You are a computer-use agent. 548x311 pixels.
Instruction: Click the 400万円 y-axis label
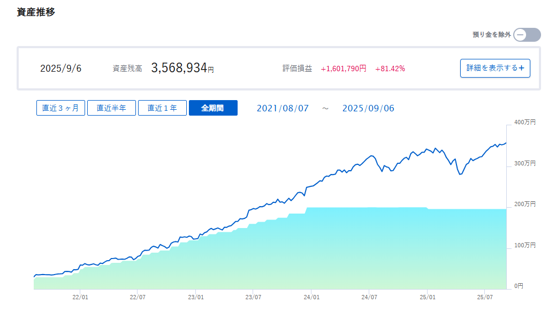point(524,122)
